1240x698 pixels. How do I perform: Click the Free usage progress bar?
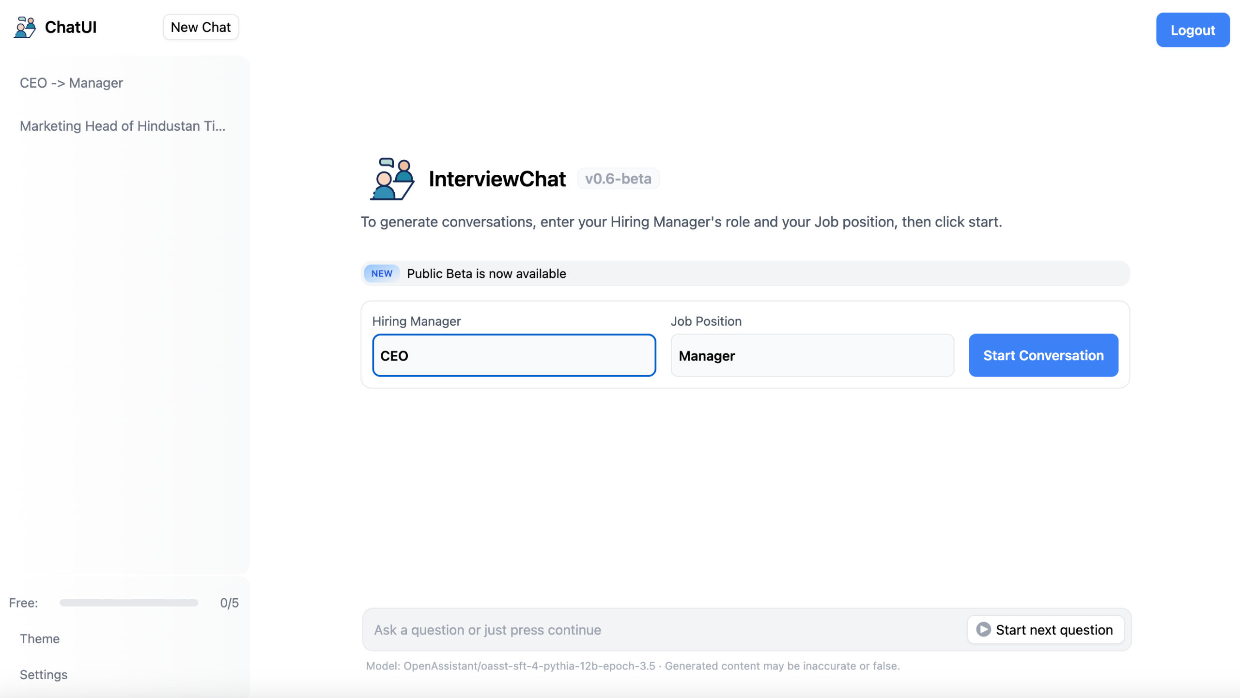129,603
